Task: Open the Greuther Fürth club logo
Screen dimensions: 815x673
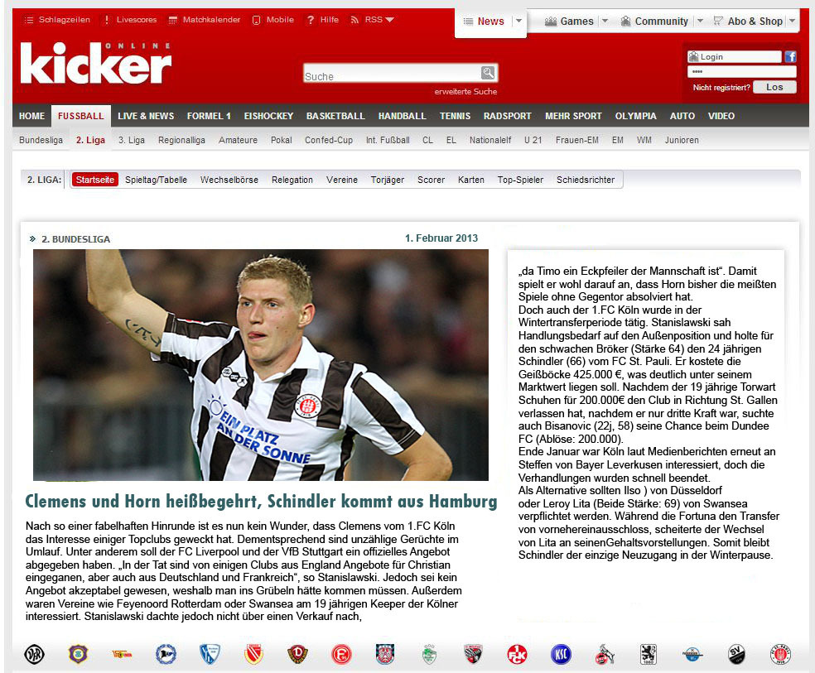Action: (x=429, y=654)
